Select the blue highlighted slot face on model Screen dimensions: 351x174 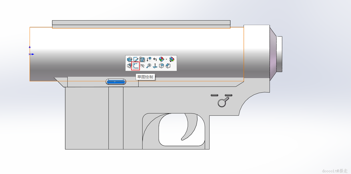pyautogui.click(x=116, y=82)
